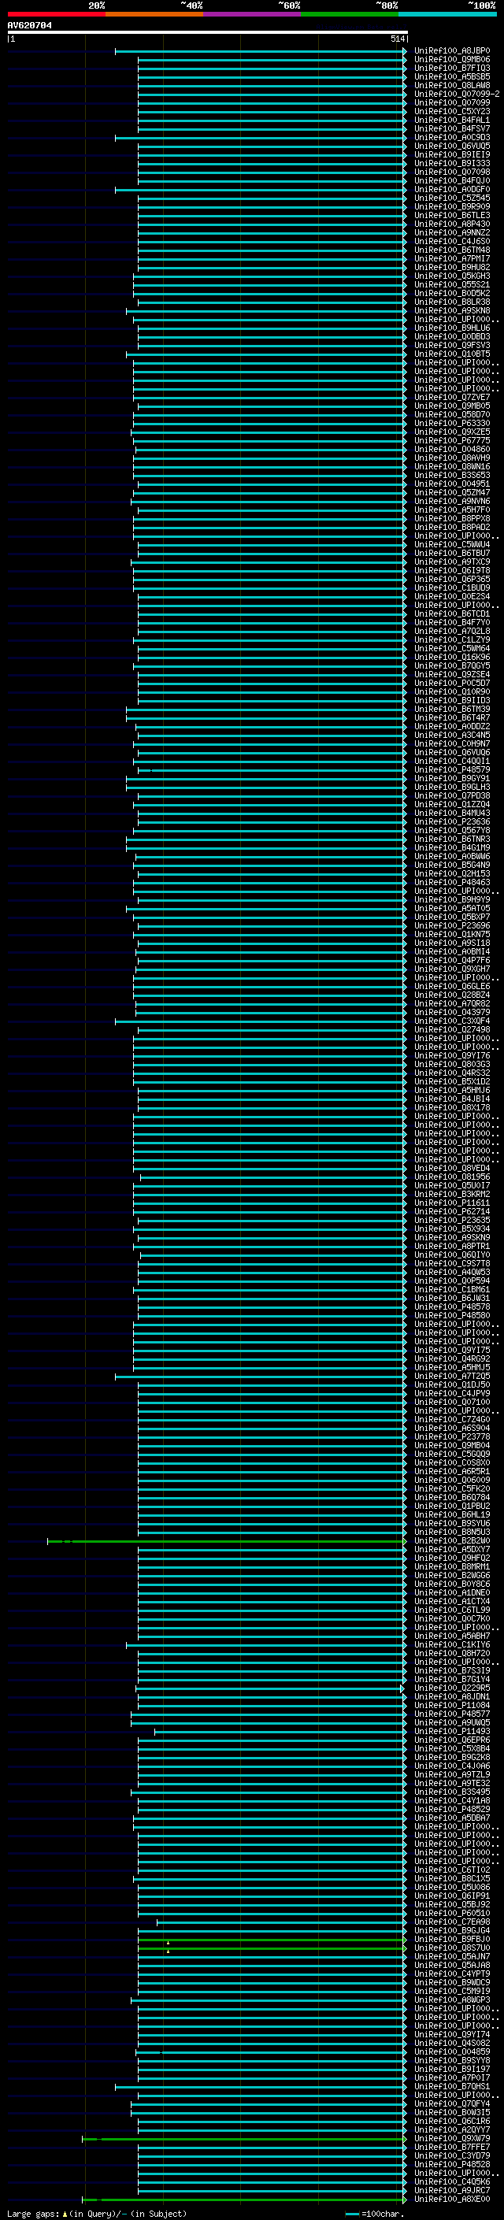504x2220 pixels.
Task: Select the label UniRef100_C7EA98
Action: coord(452,1922)
